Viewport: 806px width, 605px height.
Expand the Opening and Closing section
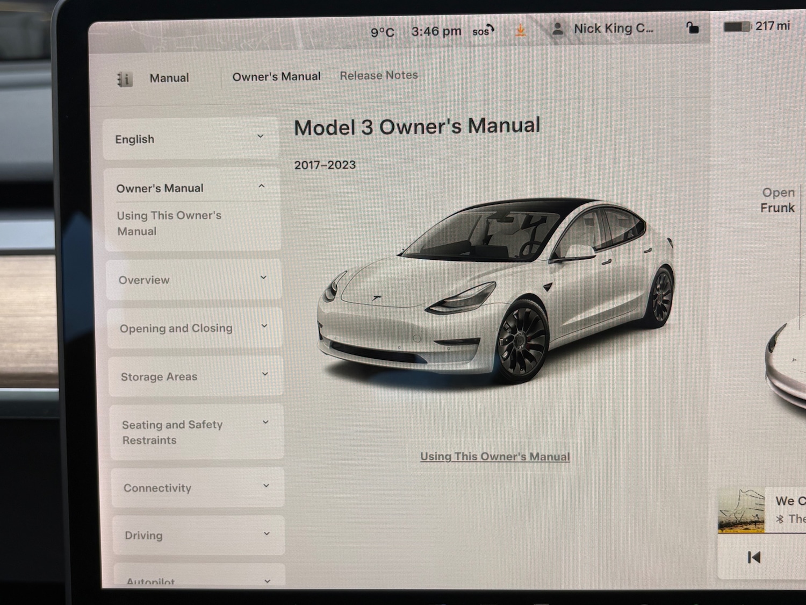[x=196, y=328]
